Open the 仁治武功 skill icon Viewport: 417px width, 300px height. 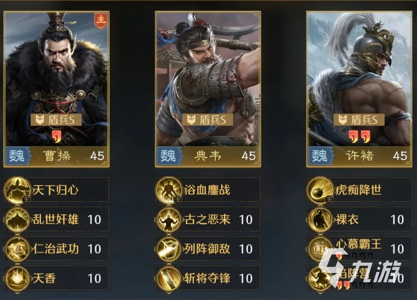point(17,249)
